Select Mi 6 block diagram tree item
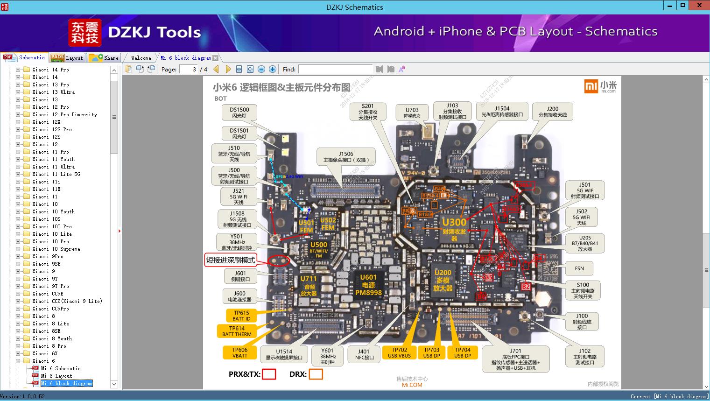The height and width of the screenshot is (401, 710). coord(66,383)
